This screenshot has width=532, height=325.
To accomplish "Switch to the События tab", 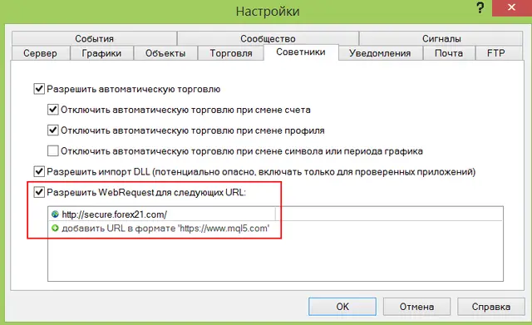I will point(94,38).
